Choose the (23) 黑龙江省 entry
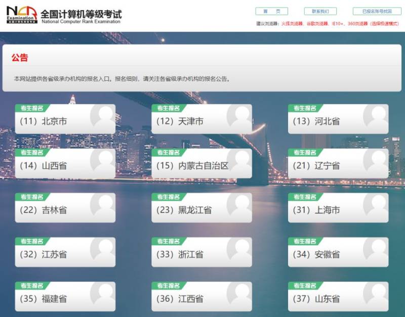Viewport: 405px width, 317px height. tap(201, 208)
